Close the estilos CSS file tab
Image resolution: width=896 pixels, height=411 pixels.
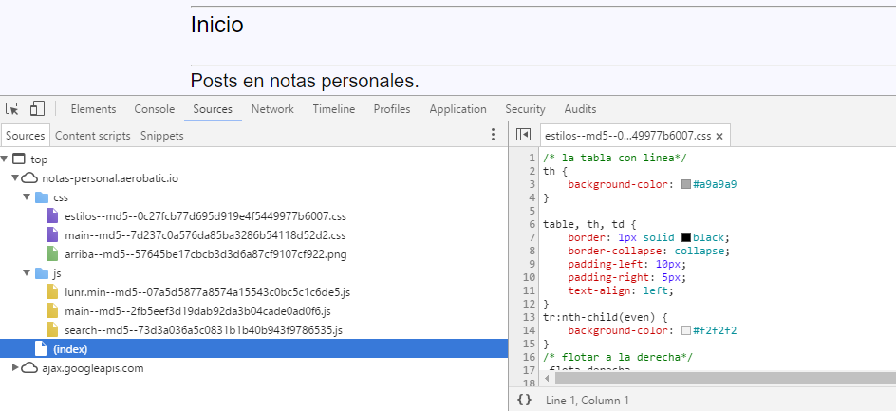719,137
